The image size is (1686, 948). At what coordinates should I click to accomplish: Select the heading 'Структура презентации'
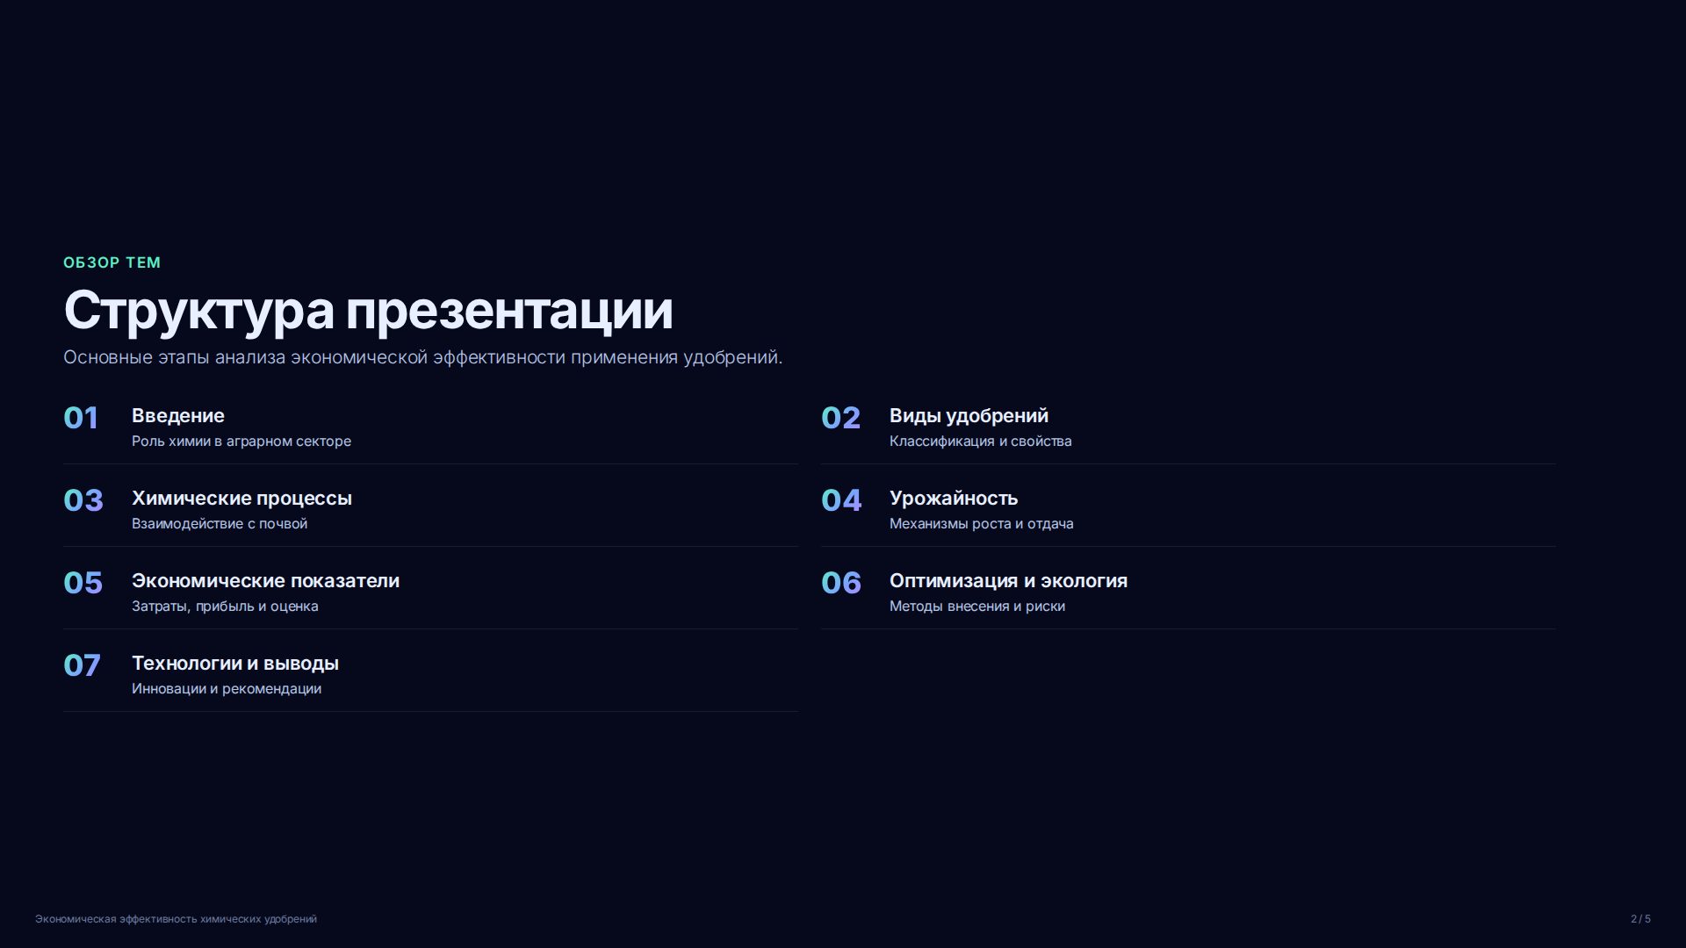tap(368, 311)
